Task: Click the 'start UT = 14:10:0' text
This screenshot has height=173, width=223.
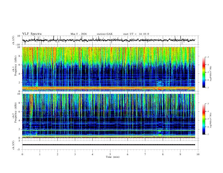Action: click(136, 34)
